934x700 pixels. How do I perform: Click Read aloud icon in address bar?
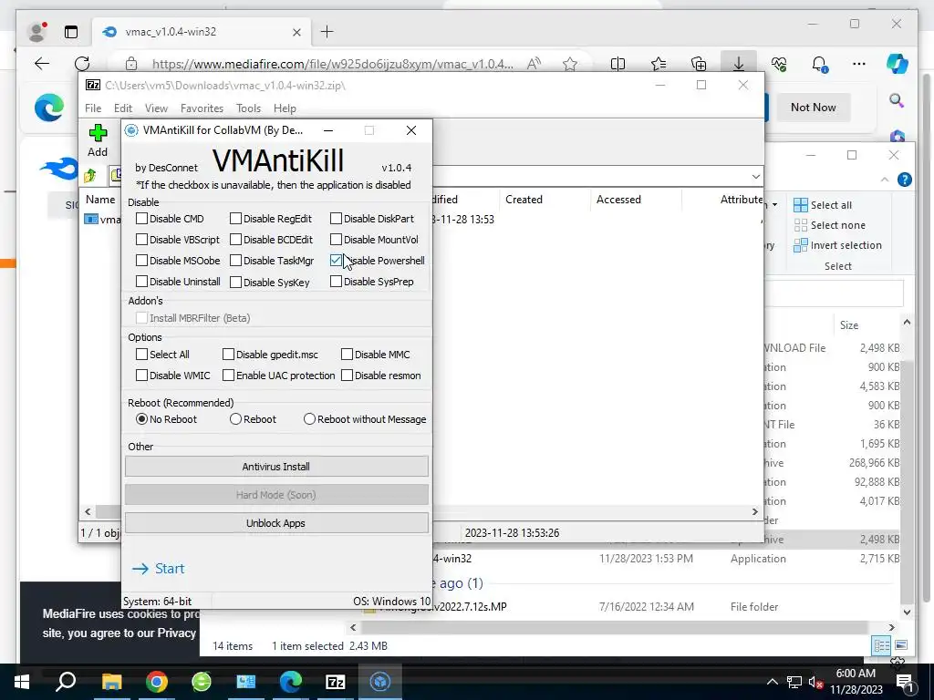(x=534, y=64)
